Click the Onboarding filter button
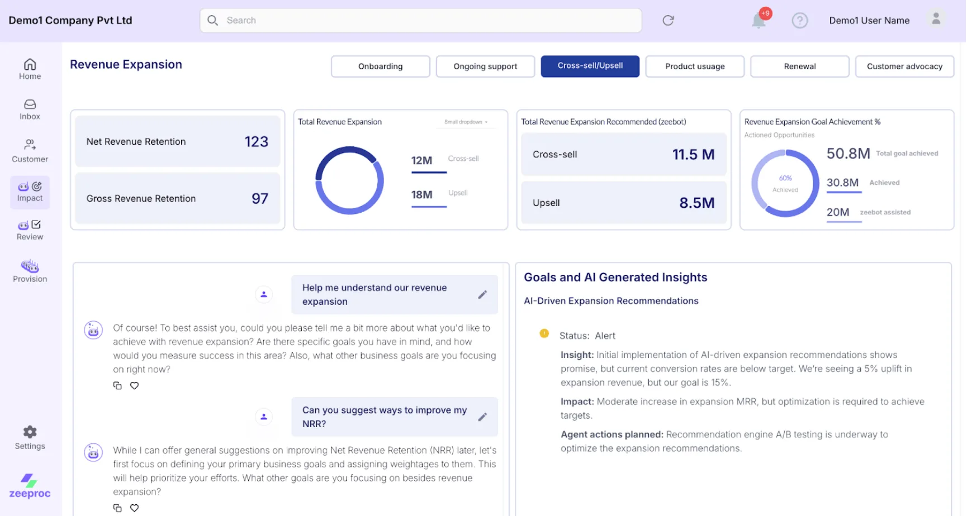Screen dimensions: 967x516 tap(380, 66)
